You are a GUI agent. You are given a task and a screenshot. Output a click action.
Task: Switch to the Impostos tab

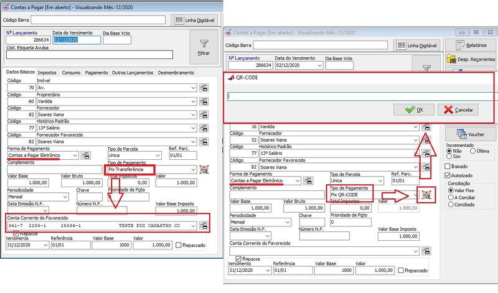47,73
